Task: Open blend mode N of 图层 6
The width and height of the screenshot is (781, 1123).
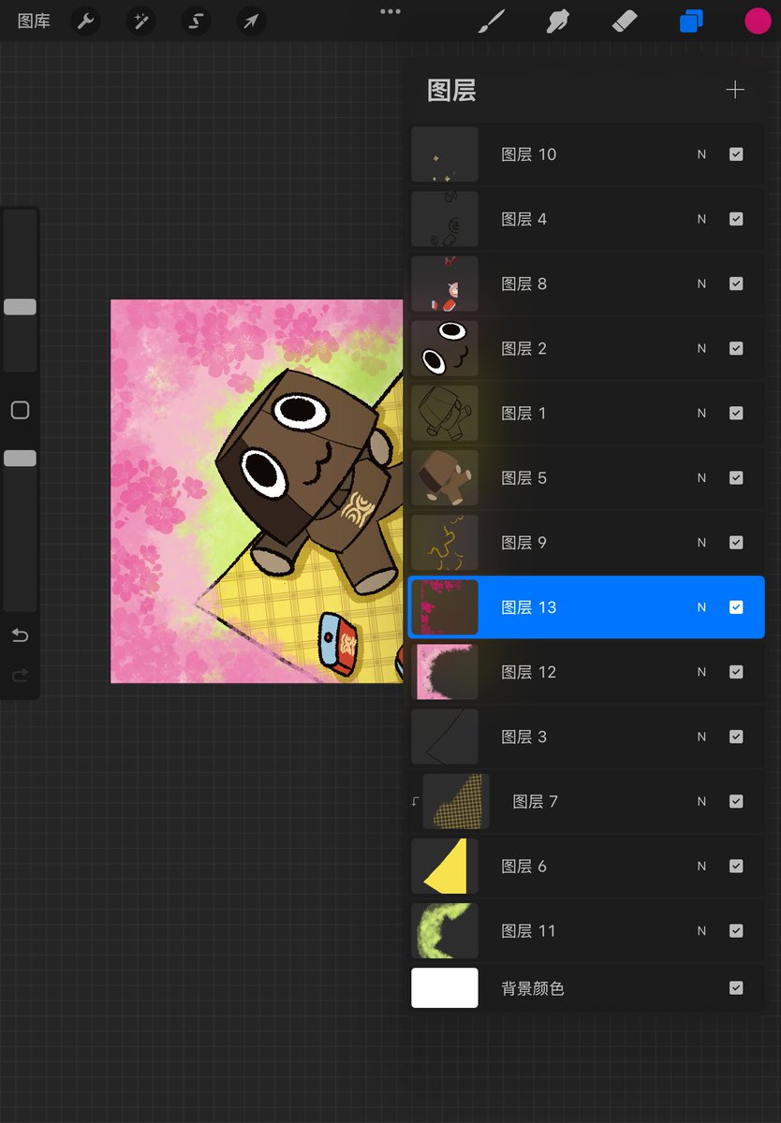Action: [x=701, y=867]
